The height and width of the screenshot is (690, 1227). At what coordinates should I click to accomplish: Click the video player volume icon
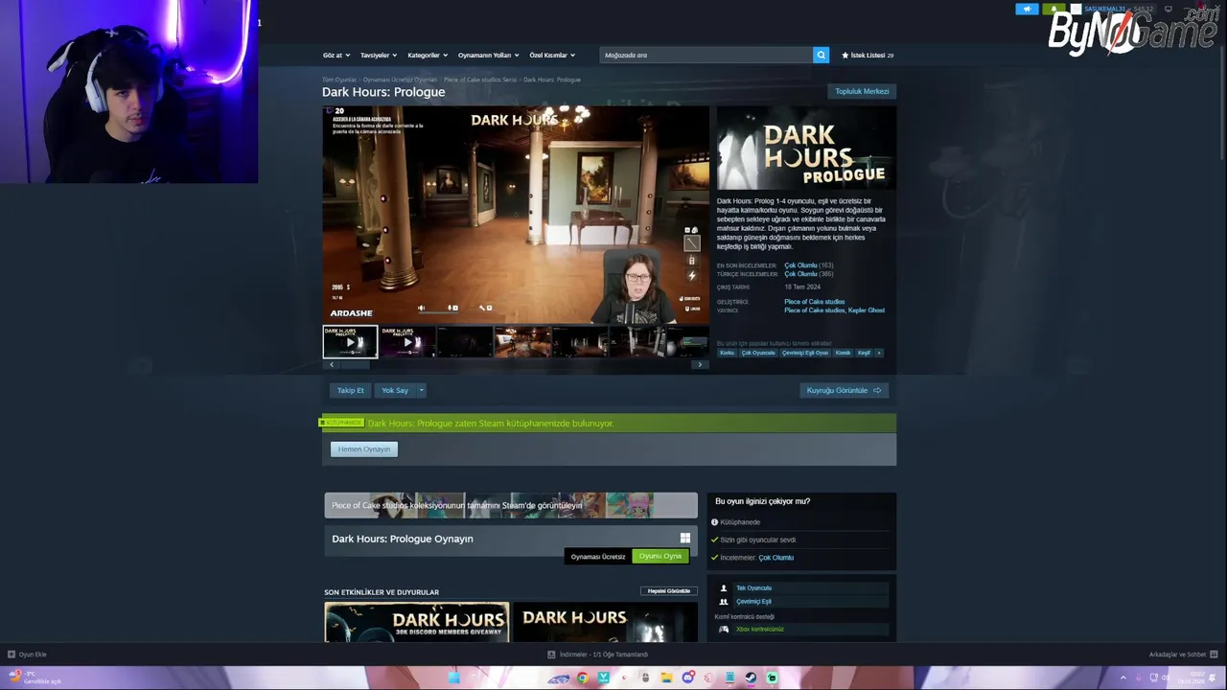coord(421,308)
